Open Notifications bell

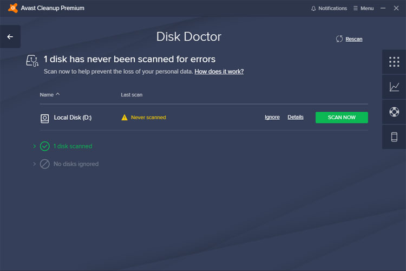[x=329, y=8]
